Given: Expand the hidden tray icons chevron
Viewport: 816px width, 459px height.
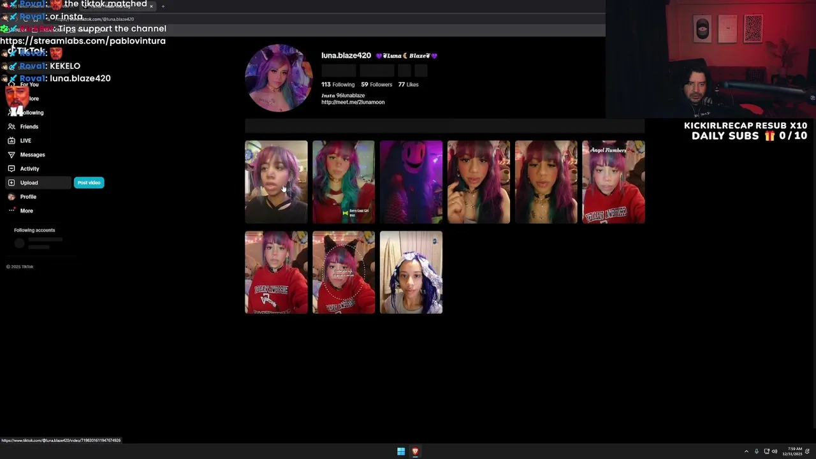Looking at the screenshot, I should pyautogui.click(x=747, y=451).
